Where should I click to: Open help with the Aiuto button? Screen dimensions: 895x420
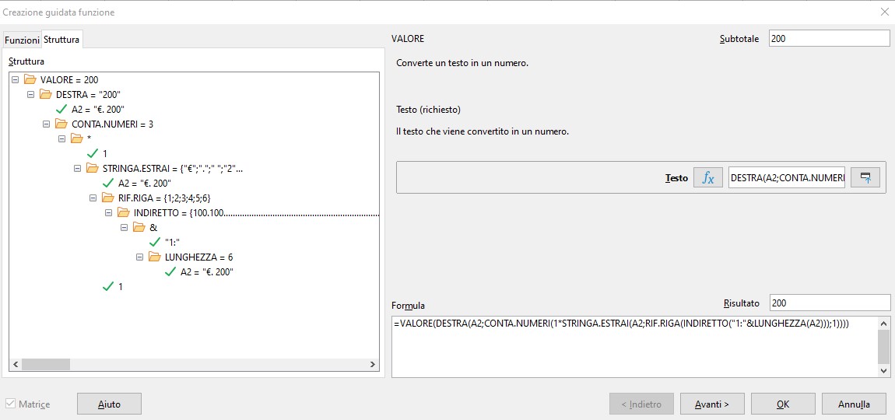pyautogui.click(x=109, y=404)
